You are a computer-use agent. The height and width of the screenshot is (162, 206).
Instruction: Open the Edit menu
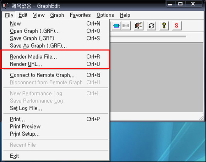point(23,15)
